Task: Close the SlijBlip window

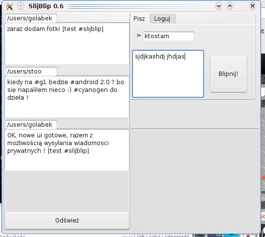Action: click(252, 6)
